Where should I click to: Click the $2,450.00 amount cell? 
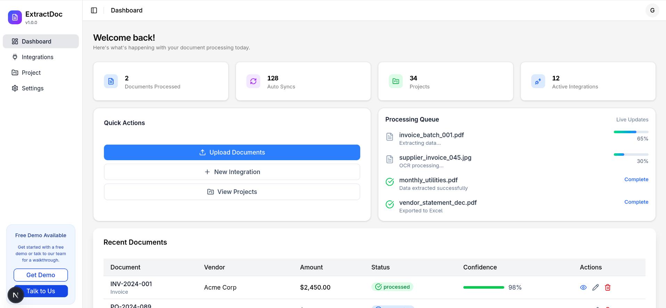(315, 287)
